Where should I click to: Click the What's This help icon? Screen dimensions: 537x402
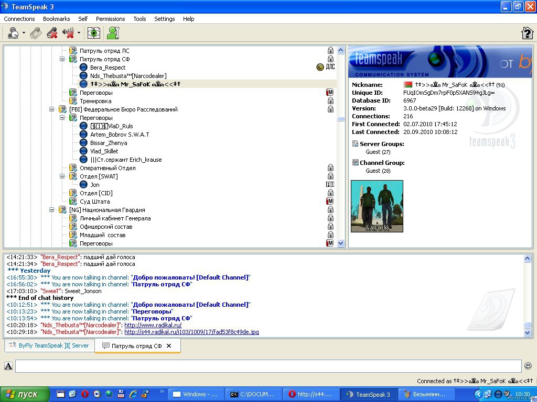point(527,33)
